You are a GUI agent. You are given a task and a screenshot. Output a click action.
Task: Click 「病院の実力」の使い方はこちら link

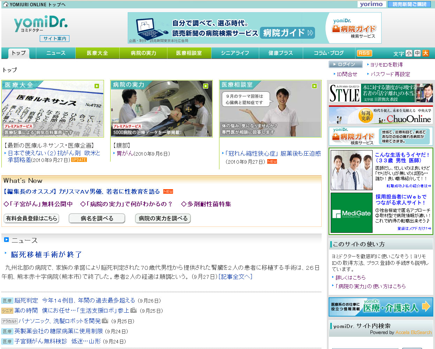pyautogui.click(x=370, y=286)
